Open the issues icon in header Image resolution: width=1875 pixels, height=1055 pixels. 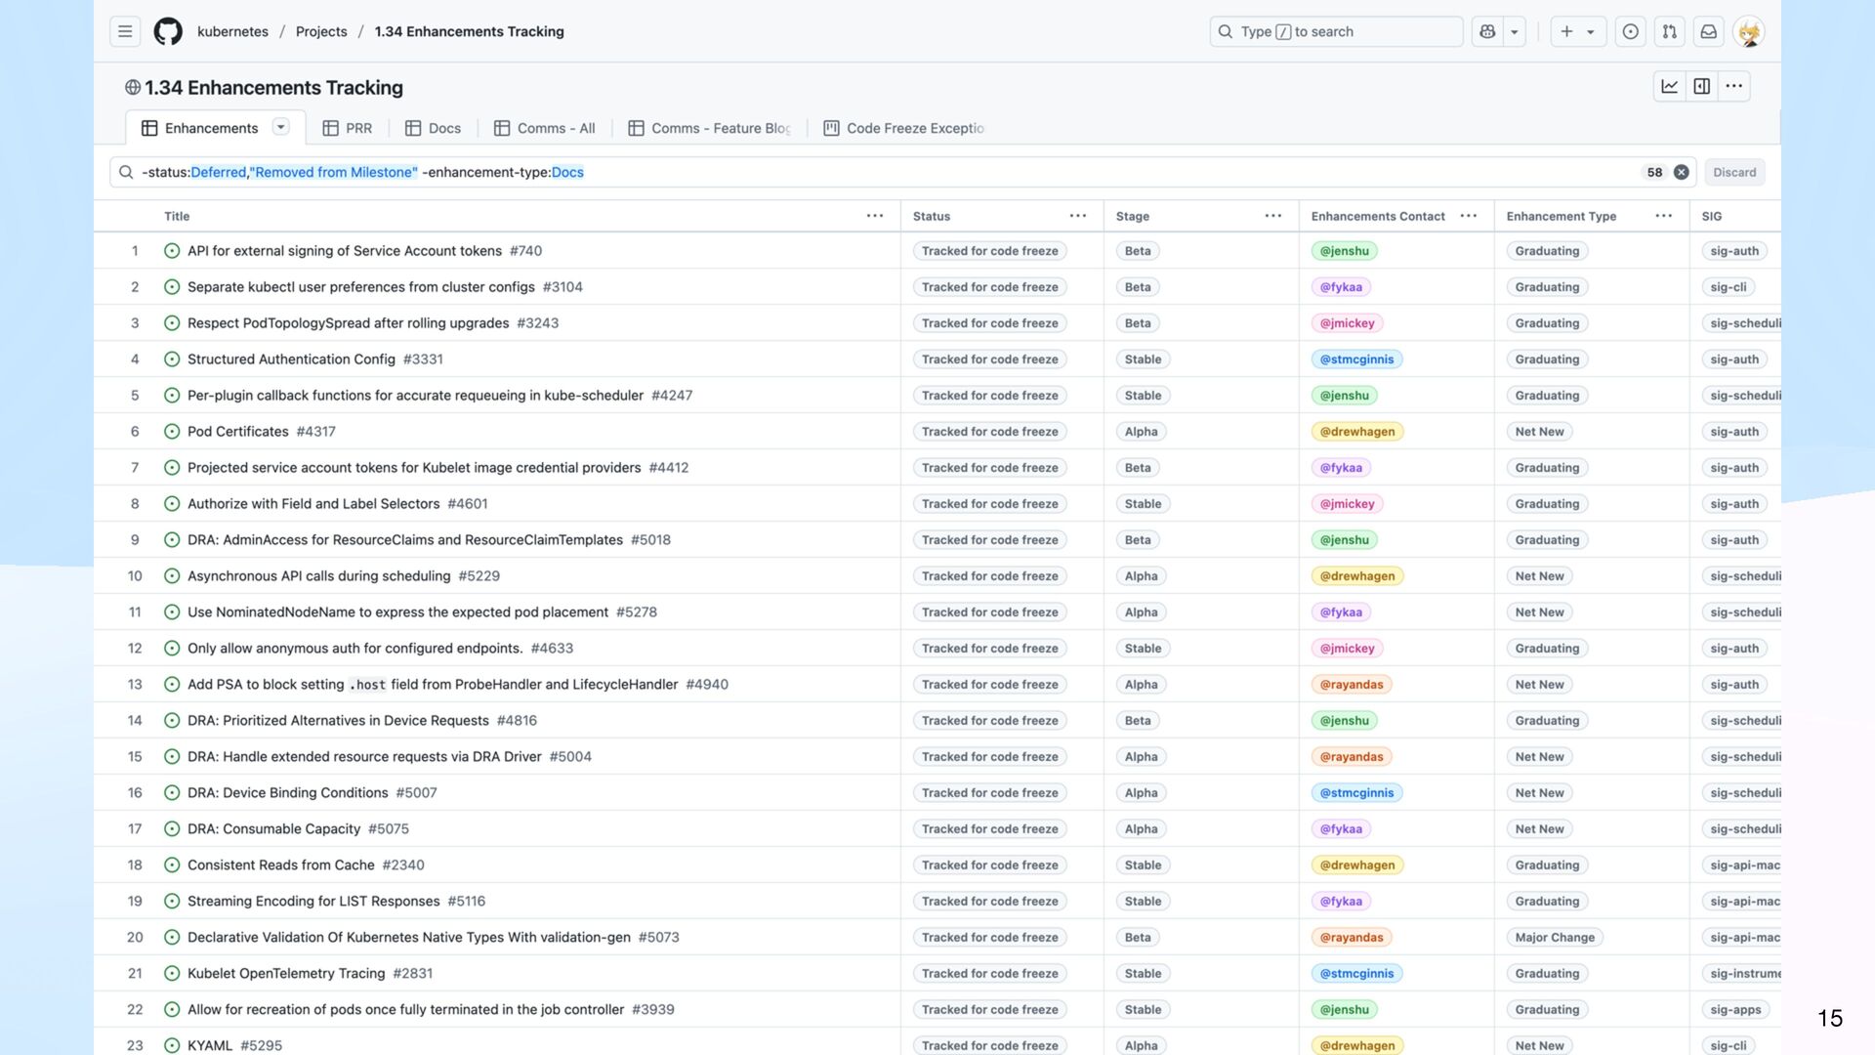1631,31
